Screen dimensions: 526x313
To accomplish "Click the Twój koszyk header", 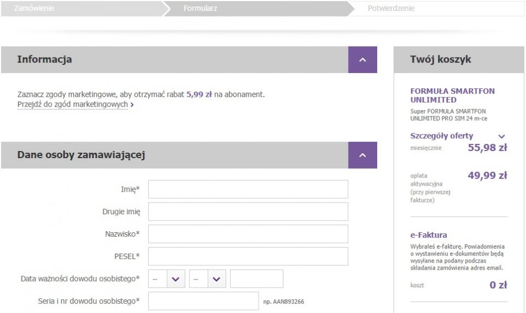I will 440,60.
